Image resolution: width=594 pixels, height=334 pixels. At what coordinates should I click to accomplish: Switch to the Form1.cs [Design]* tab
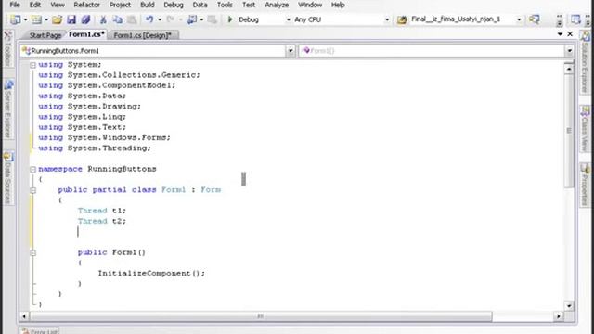142,35
